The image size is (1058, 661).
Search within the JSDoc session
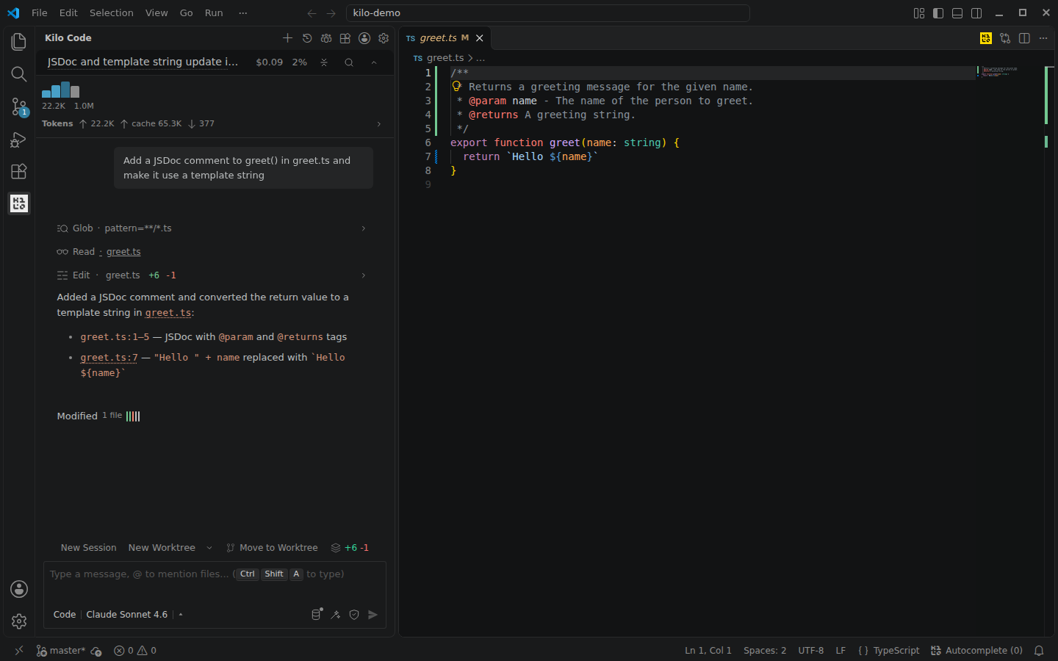pyautogui.click(x=349, y=62)
